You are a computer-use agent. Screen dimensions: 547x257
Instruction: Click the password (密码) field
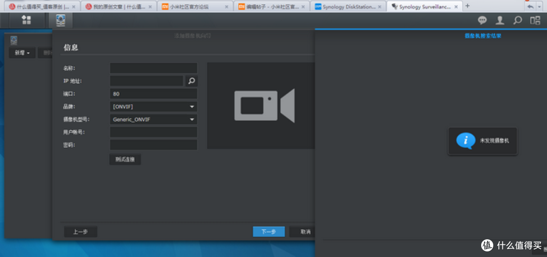tap(153, 145)
